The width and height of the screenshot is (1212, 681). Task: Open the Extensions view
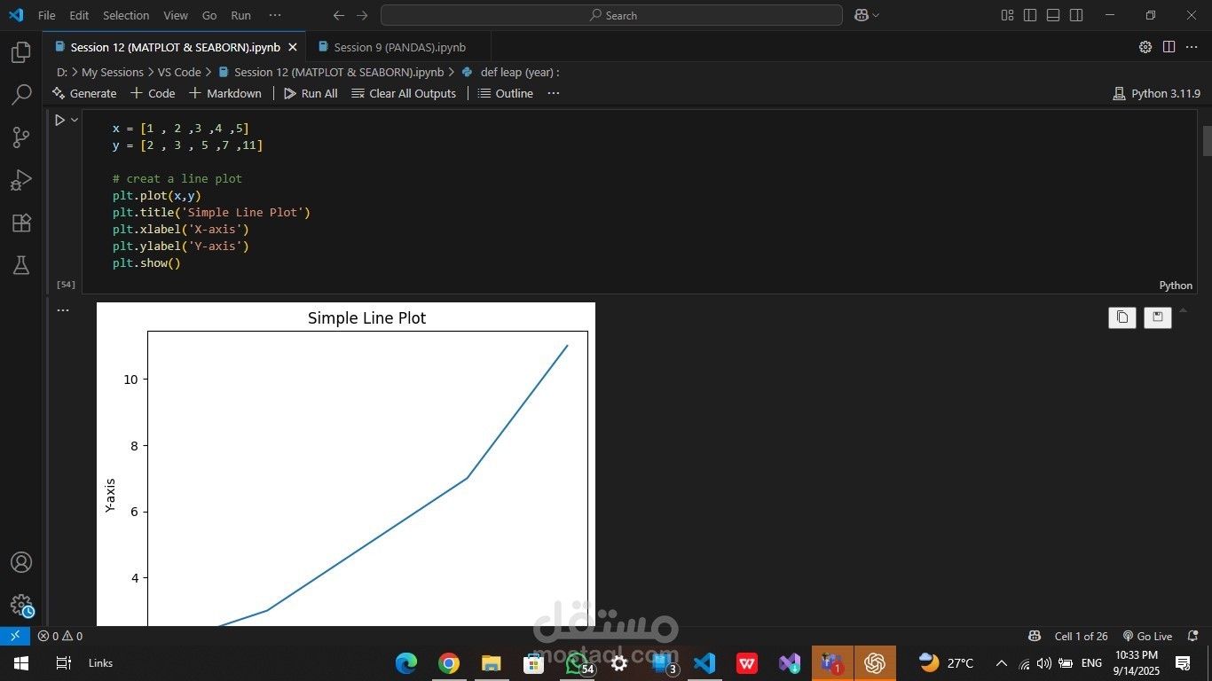coord(21,223)
